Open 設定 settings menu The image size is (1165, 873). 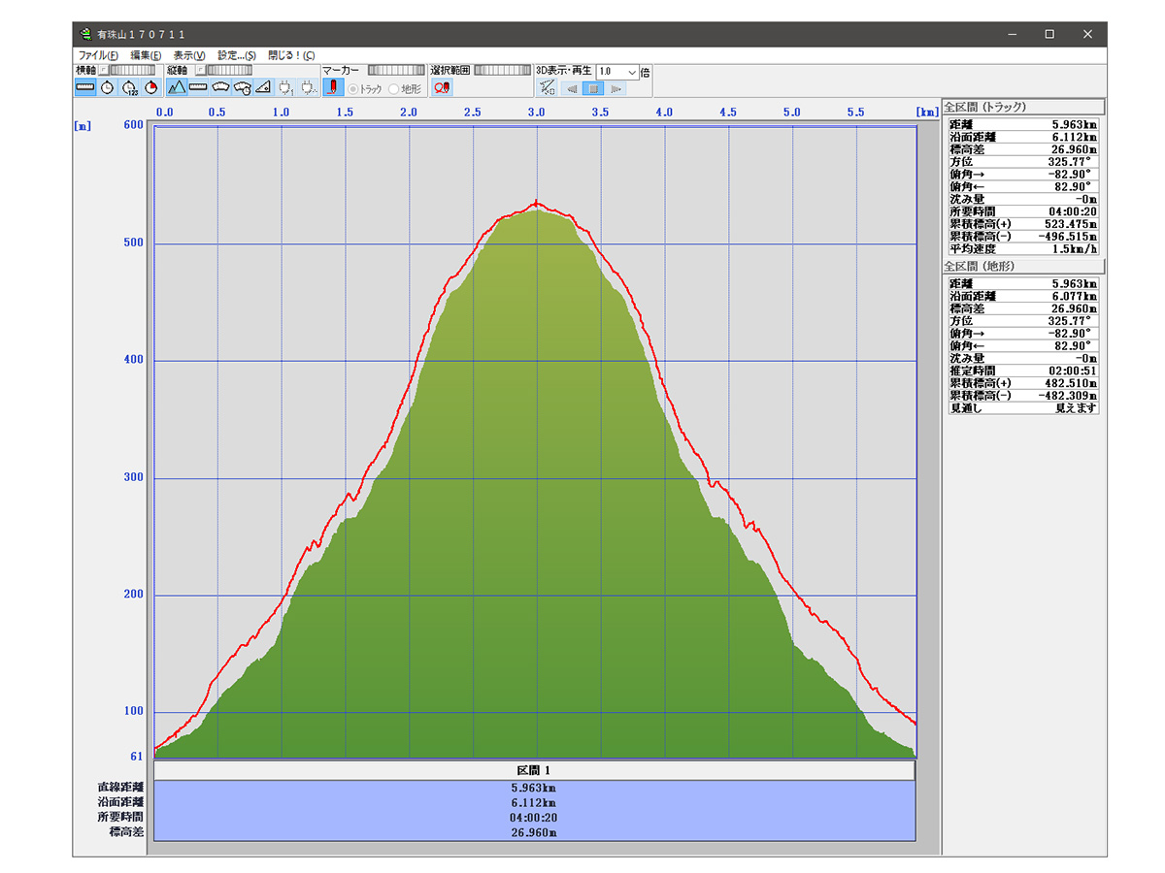pos(237,55)
